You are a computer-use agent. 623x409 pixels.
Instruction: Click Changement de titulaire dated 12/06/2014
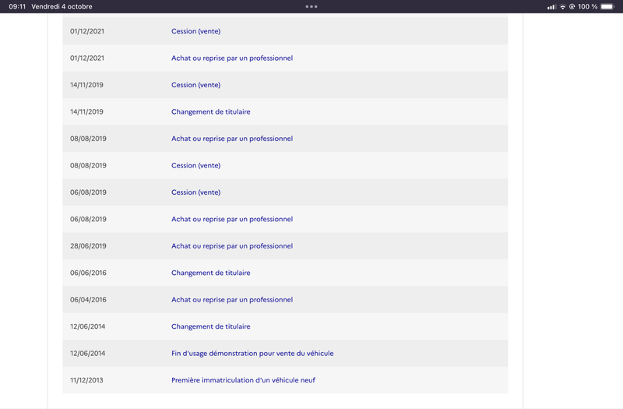211,326
